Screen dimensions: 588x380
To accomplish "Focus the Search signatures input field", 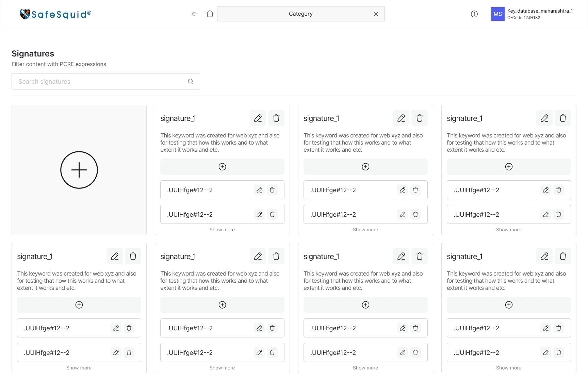I will coord(106,81).
